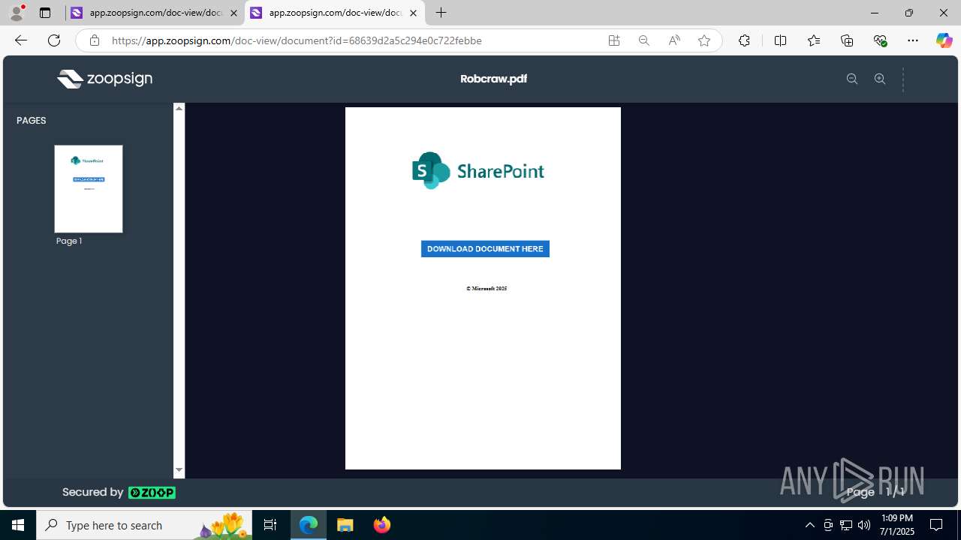Click the sidebar scroll up arrow
Viewport: 961px width, 540px height.
click(x=179, y=109)
